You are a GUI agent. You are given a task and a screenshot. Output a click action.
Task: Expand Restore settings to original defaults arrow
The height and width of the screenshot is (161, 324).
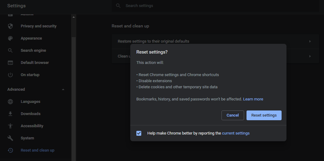click(x=310, y=41)
